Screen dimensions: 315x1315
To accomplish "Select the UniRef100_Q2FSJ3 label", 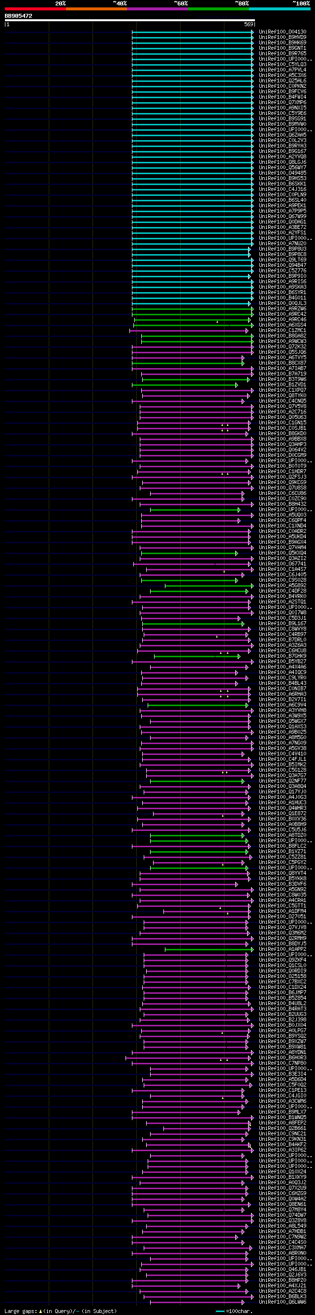I will click(x=283, y=477).
